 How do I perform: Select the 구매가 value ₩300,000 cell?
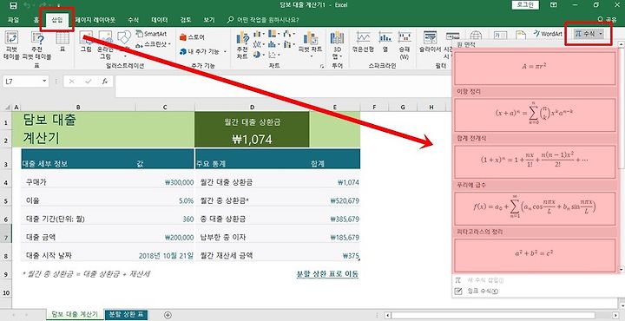tap(165, 182)
